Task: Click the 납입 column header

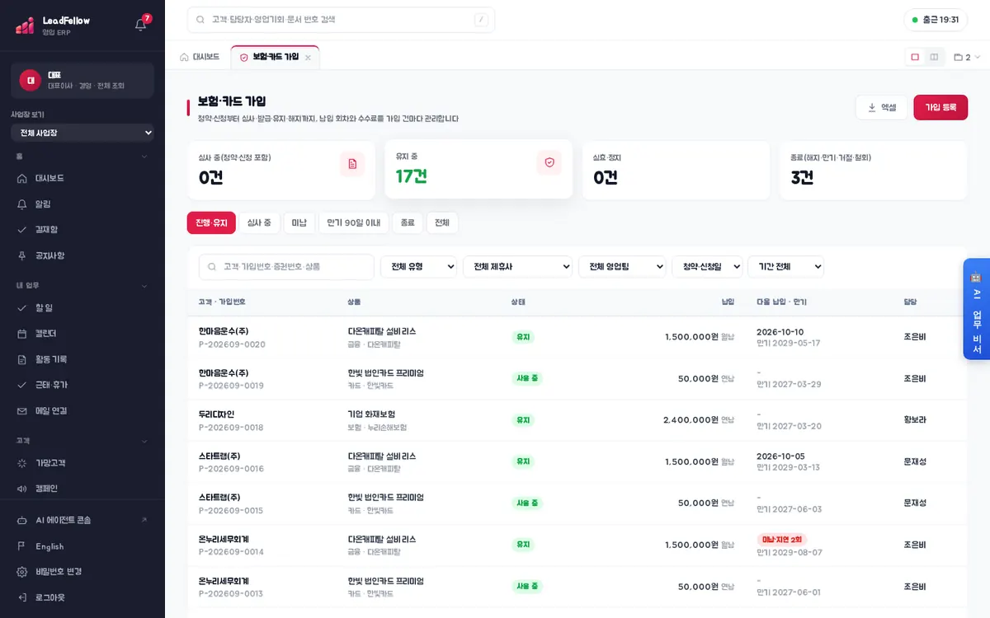Action: [728, 302]
